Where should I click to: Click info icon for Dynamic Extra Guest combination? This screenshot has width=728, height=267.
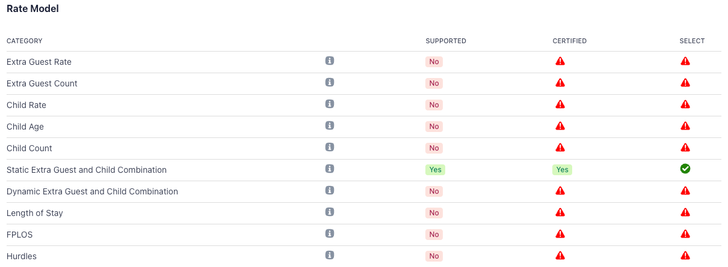coord(330,190)
